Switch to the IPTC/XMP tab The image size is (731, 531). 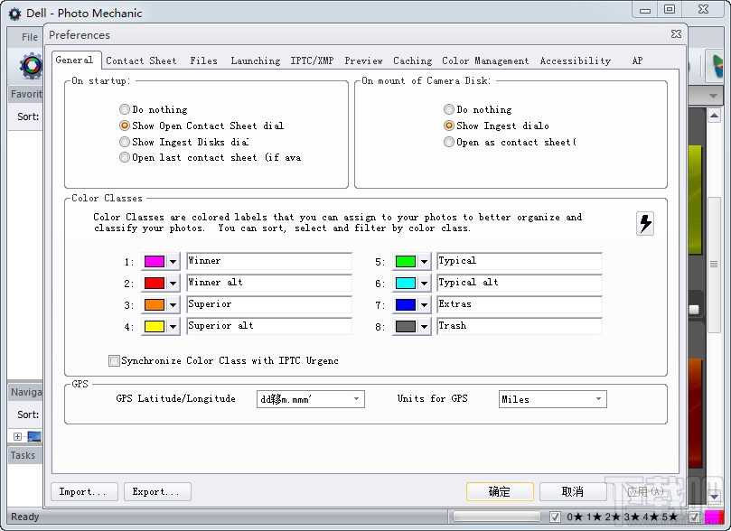click(x=312, y=61)
